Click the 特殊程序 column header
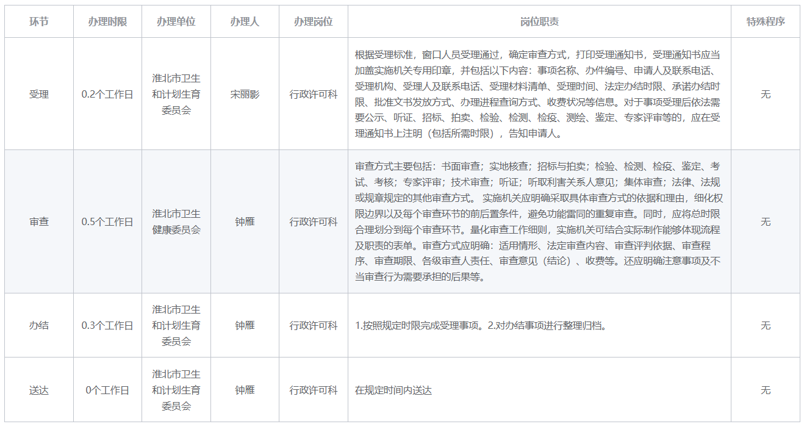 pyautogui.click(x=766, y=21)
